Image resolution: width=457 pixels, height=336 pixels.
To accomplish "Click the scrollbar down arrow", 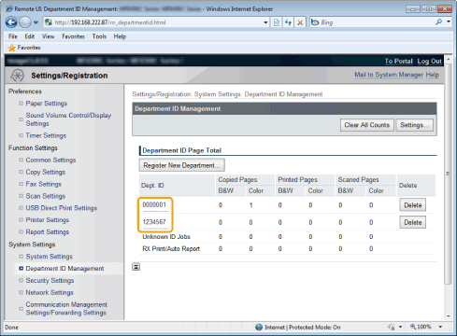I will pyautogui.click(x=449, y=316).
